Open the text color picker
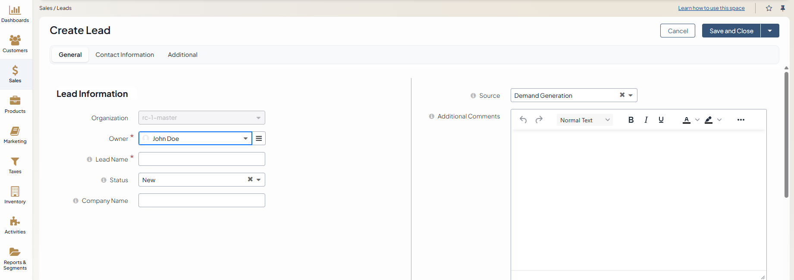794x280 pixels. (687, 120)
